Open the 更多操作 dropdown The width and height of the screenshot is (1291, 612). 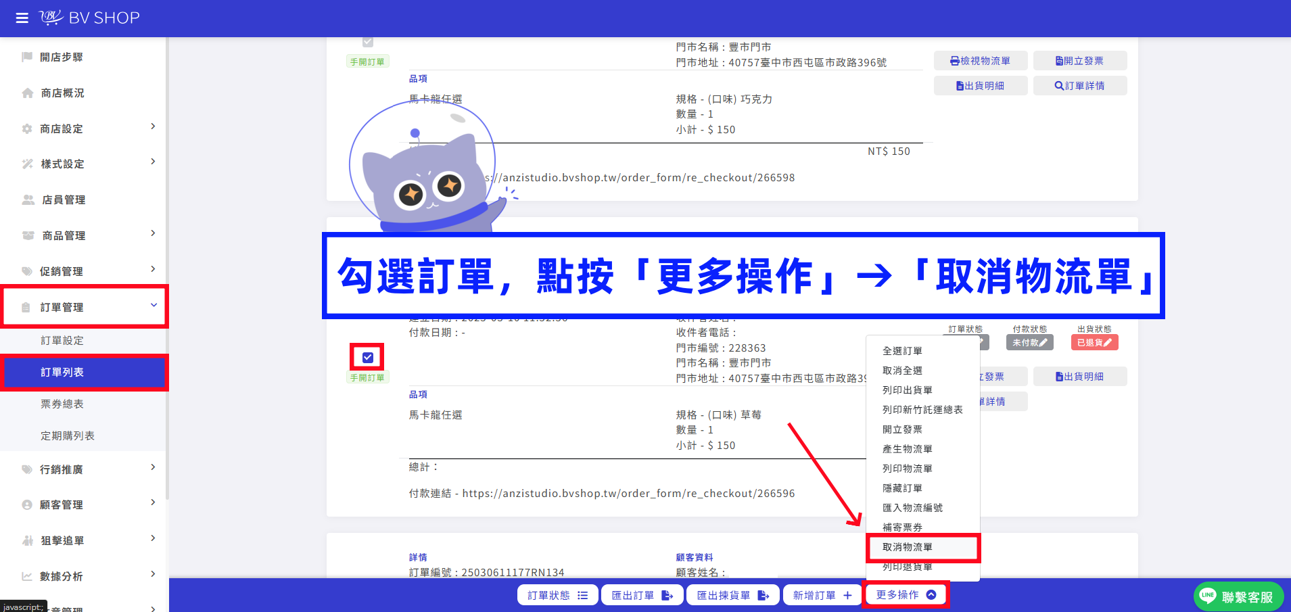906,594
